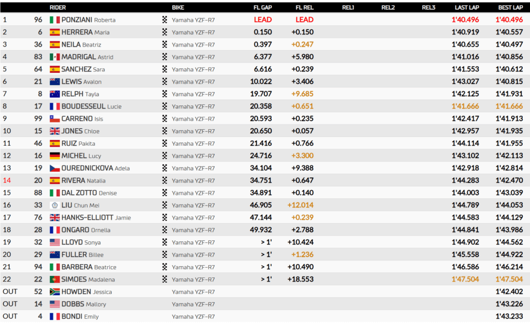The width and height of the screenshot is (530, 324).
Task: Click the Chilean flag beside CARRENO
Action: coord(54,119)
